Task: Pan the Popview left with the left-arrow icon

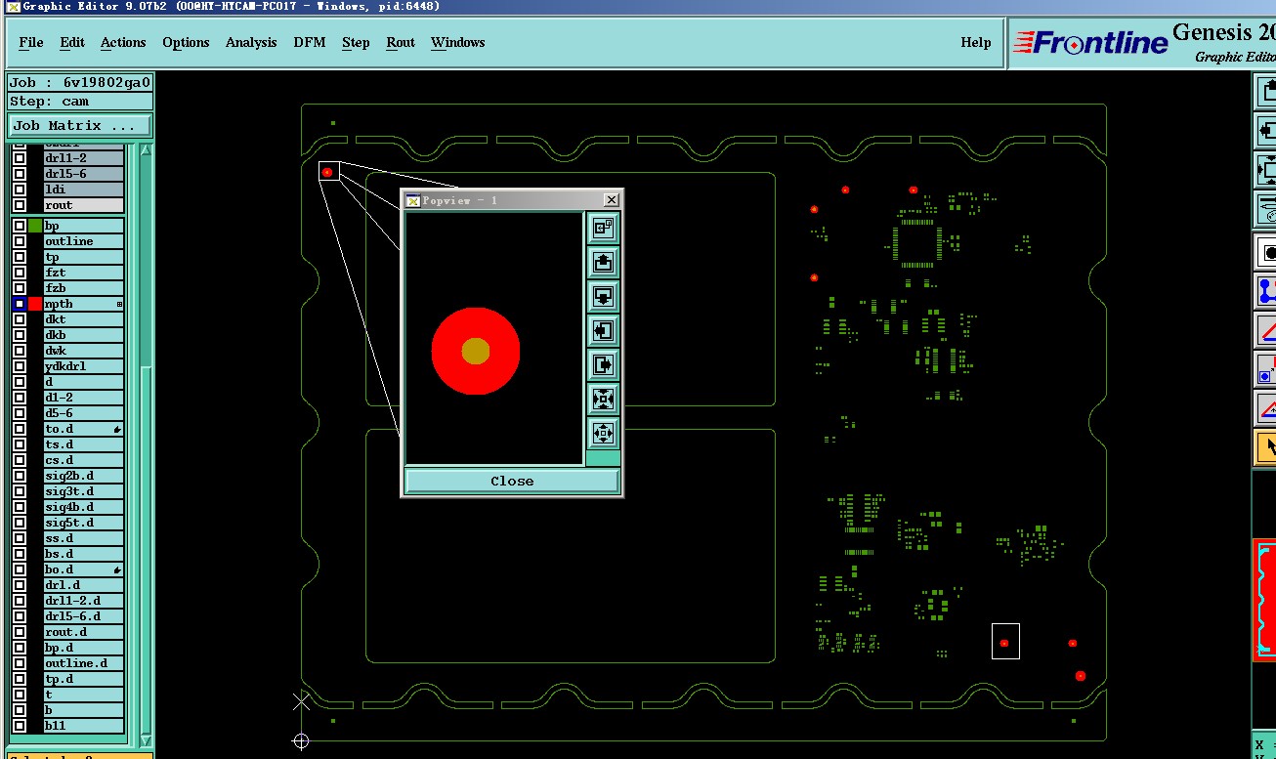Action: (603, 330)
